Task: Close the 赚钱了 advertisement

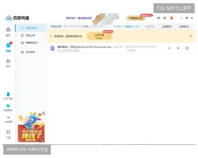Action: click(x=44, y=113)
